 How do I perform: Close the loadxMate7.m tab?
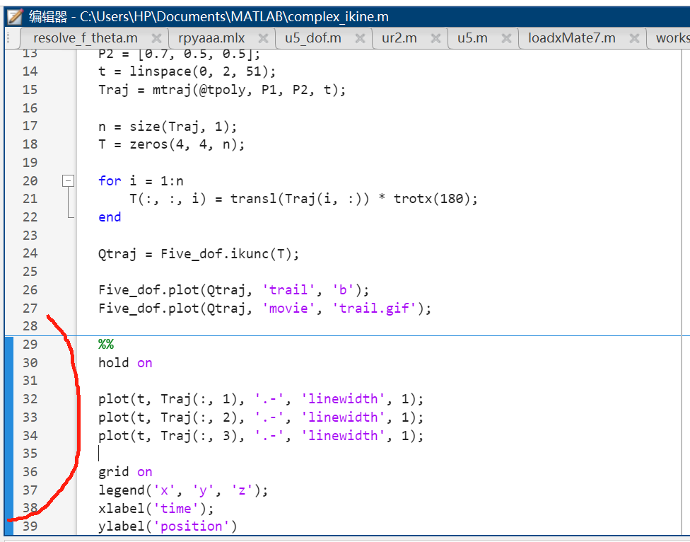634,38
